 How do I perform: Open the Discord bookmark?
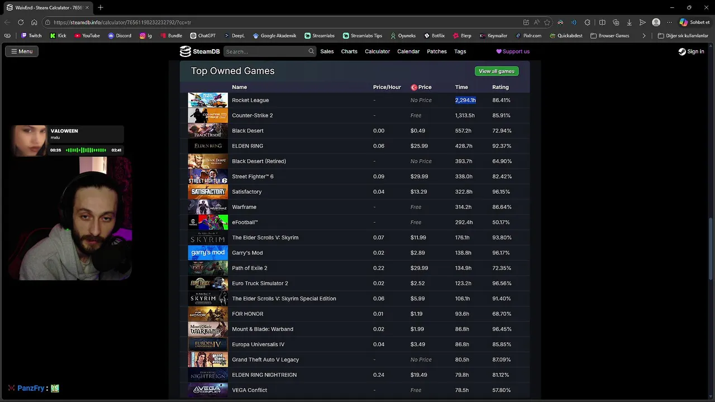pos(120,36)
